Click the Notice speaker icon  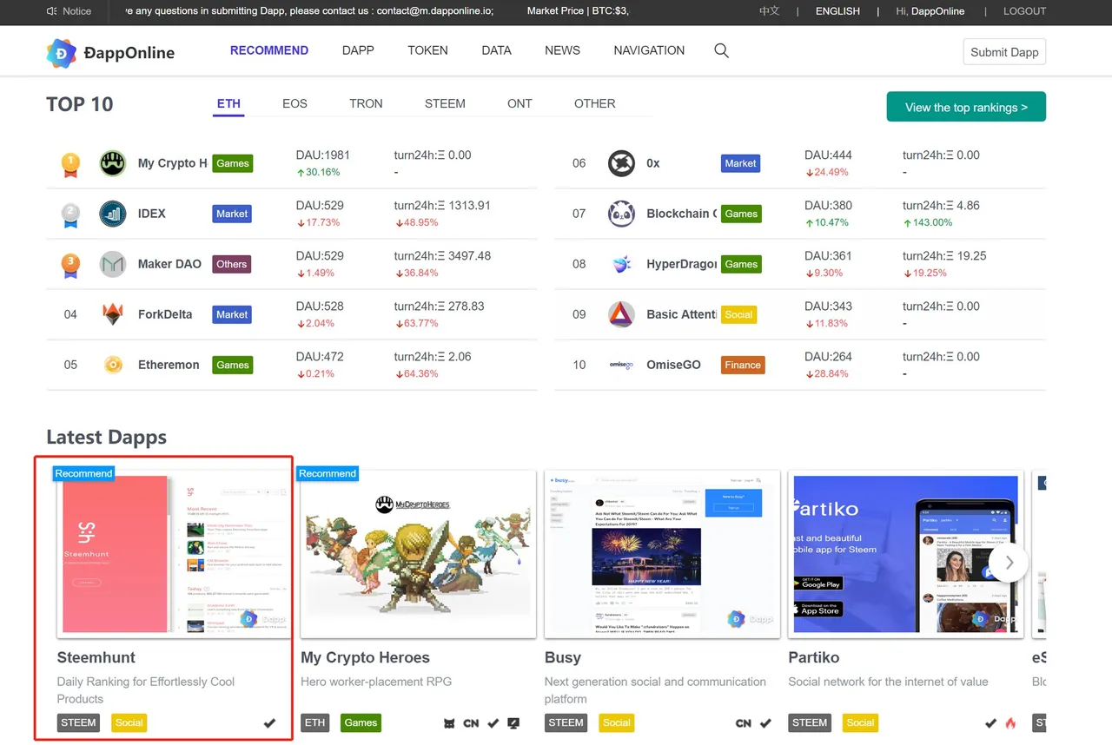tap(51, 11)
